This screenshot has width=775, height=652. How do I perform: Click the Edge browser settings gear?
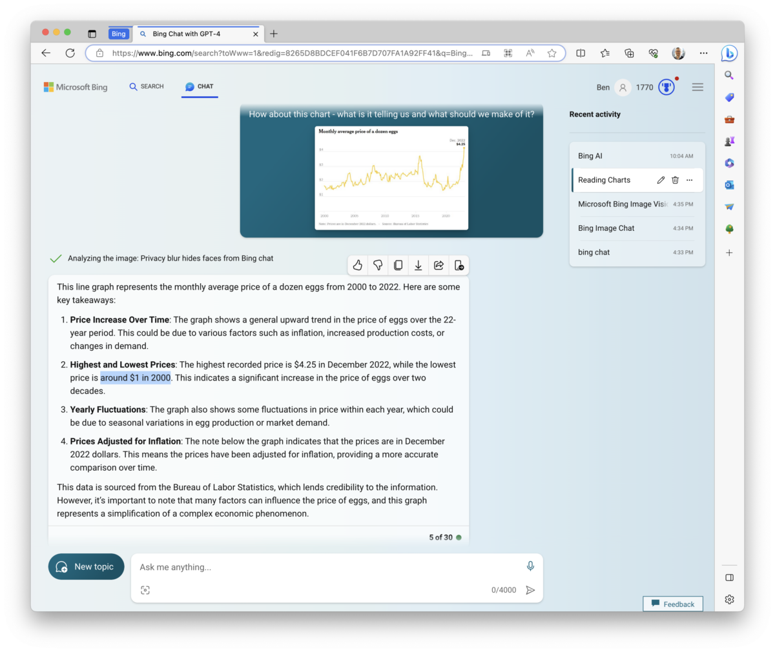tap(729, 599)
